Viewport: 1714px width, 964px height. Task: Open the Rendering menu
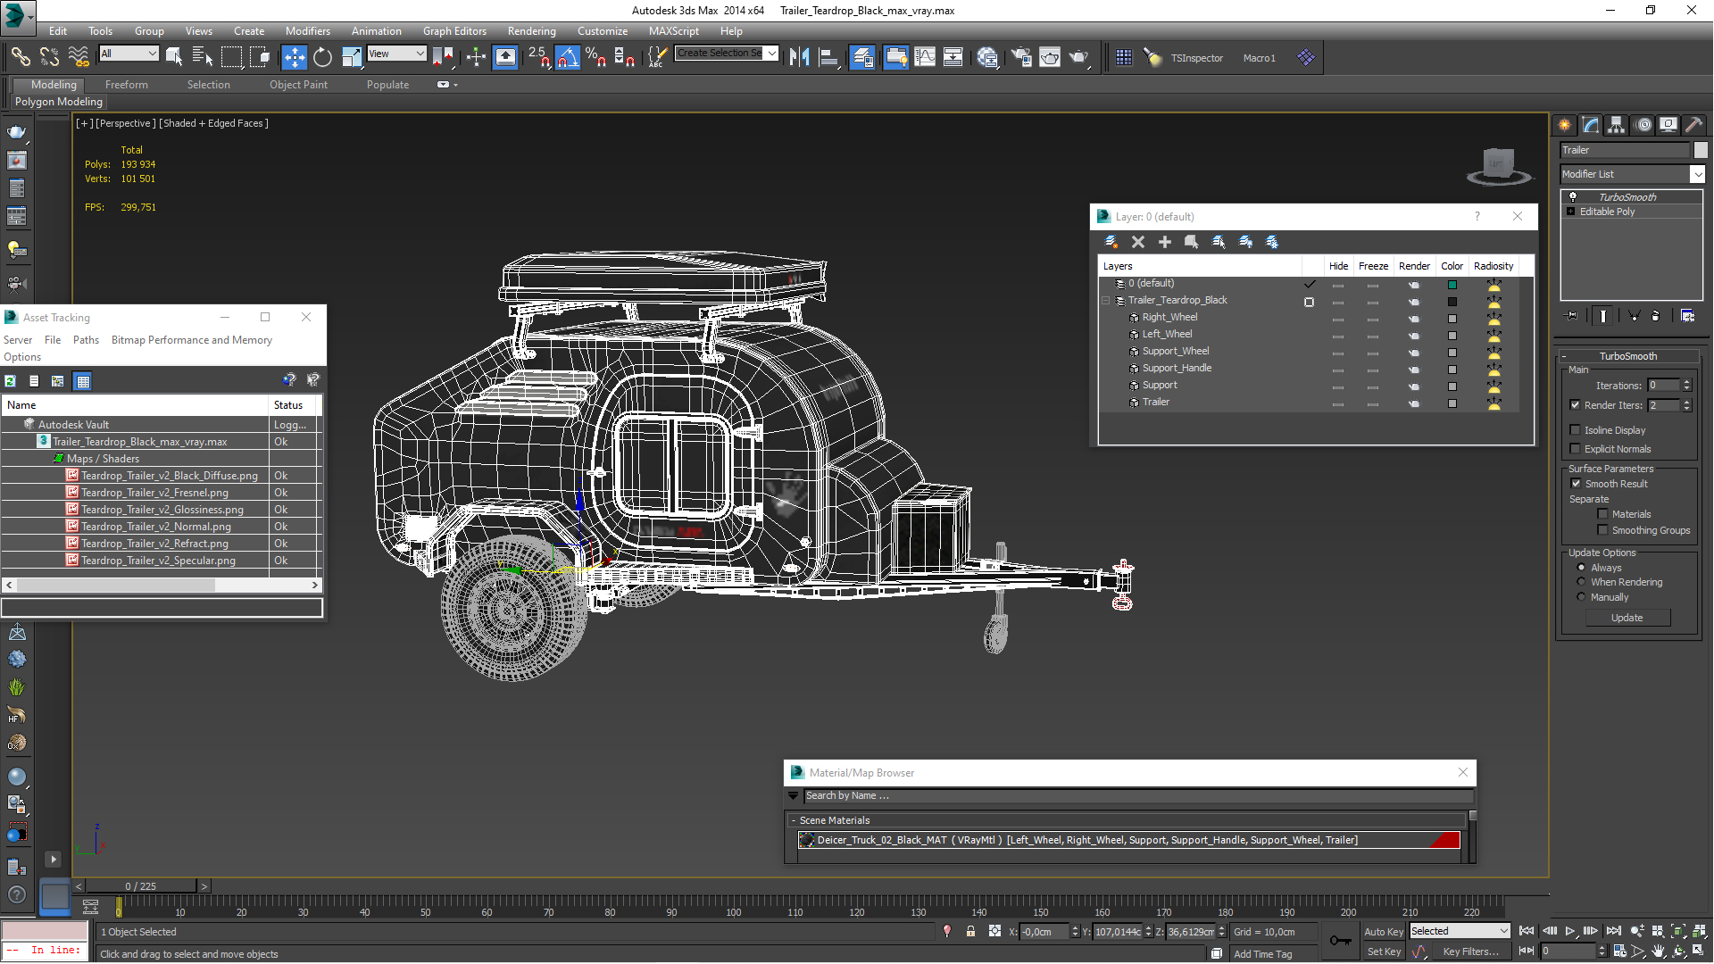point(531,30)
